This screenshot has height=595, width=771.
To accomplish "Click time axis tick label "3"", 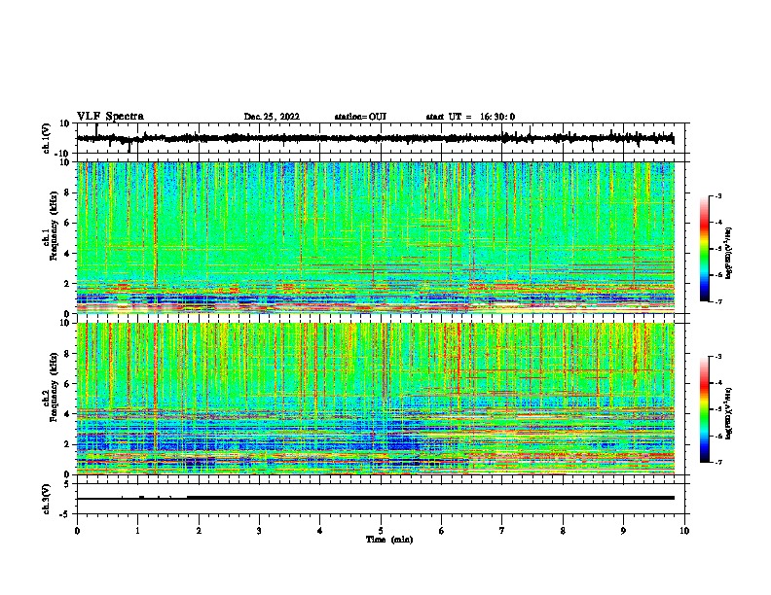I will pyautogui.click(x=259, y=531).
